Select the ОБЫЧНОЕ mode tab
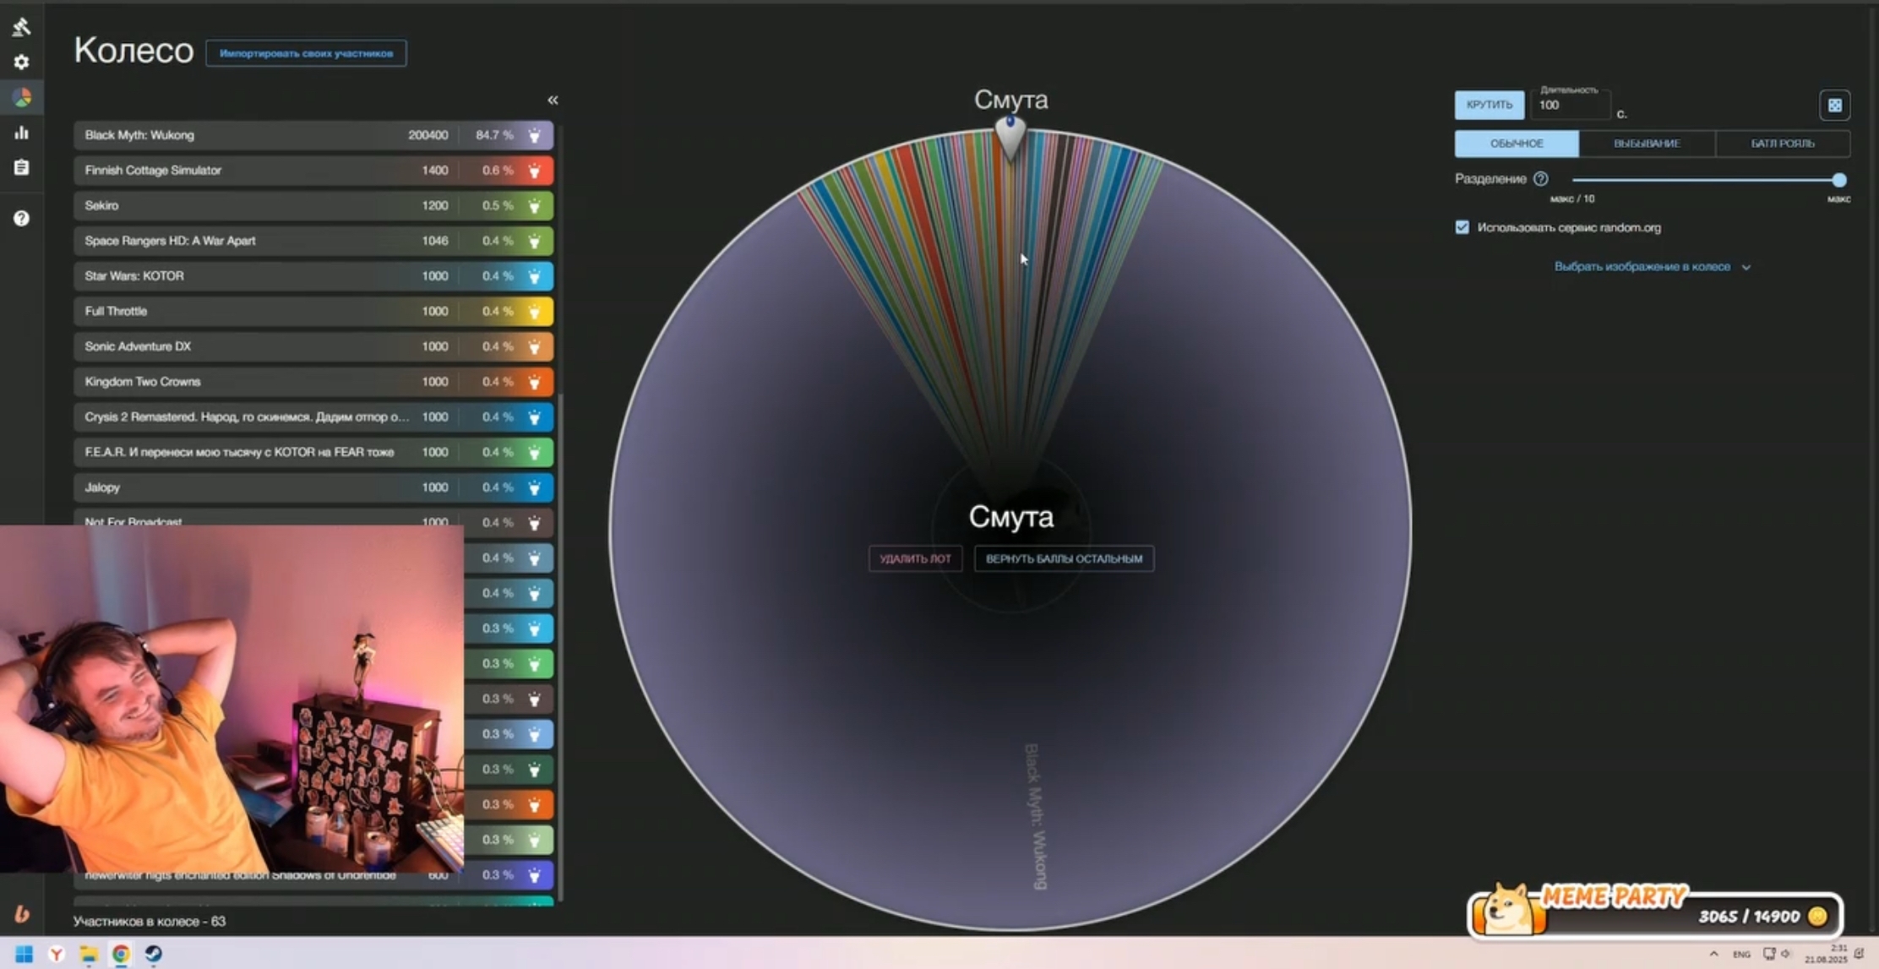Viewport: 1879px width, 969px height. coord(1516,144)
